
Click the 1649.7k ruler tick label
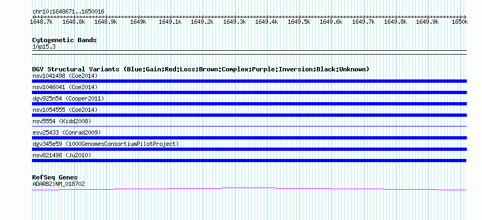tap(363, 22)
